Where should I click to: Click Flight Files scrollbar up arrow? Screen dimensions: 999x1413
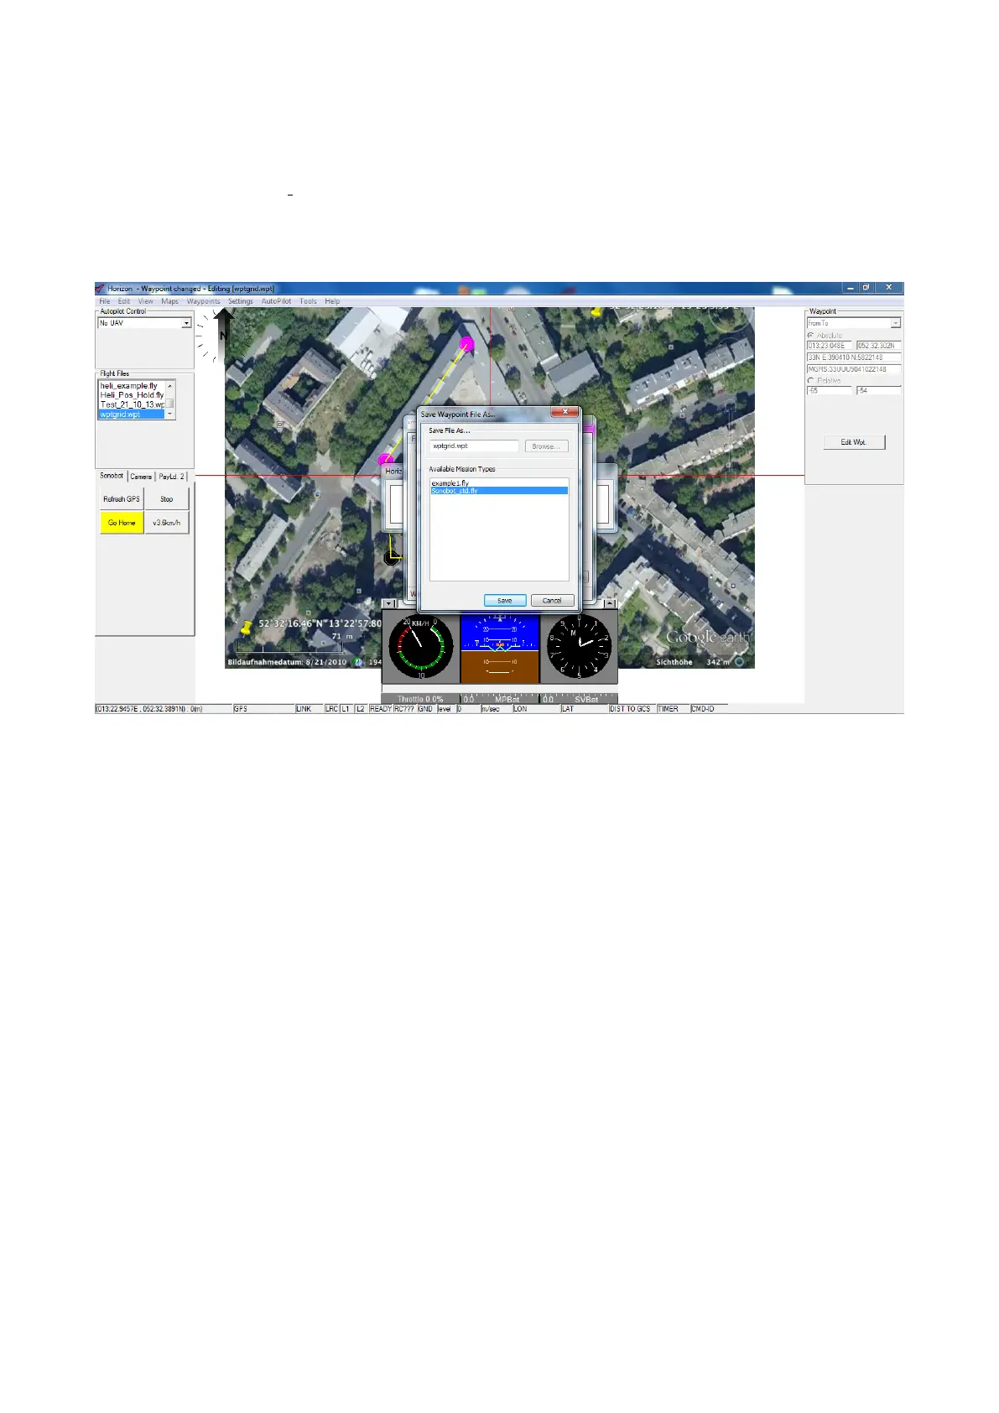click(x=170, y=386)
